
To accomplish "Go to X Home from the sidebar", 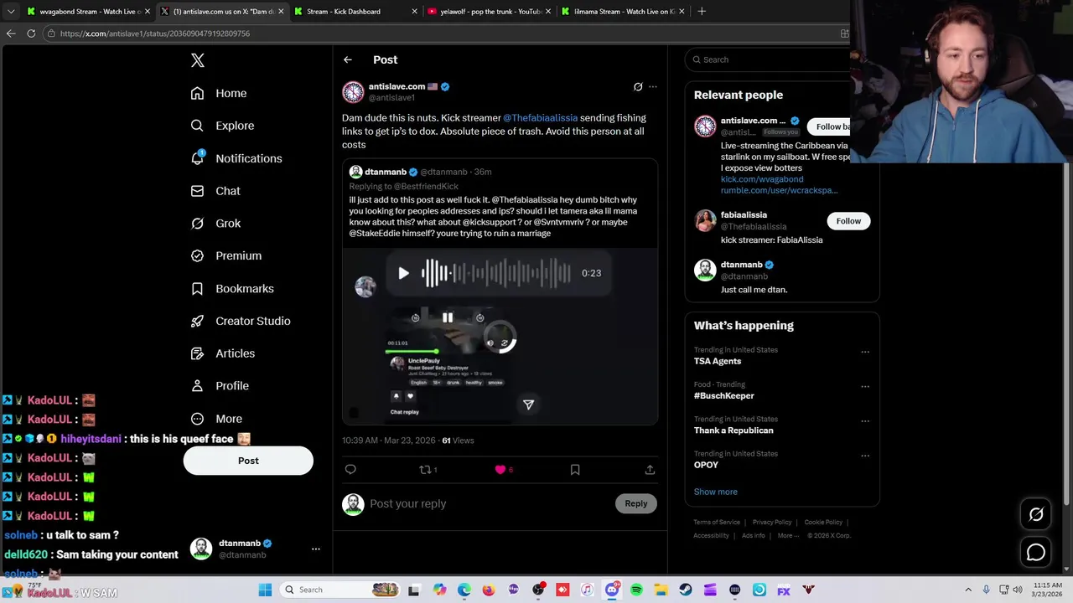I will (219, 93).
